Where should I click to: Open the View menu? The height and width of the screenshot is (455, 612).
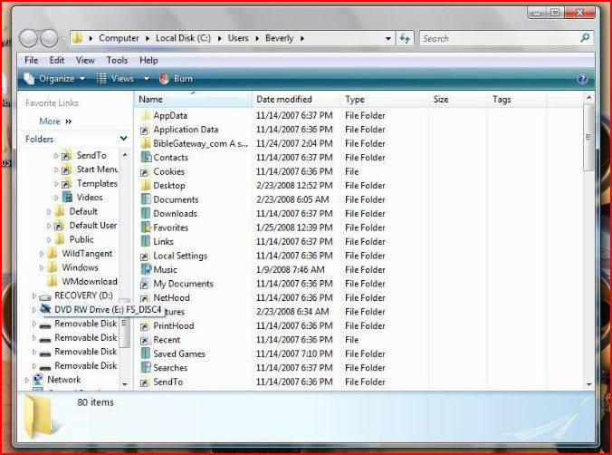(x=85, y=60)
